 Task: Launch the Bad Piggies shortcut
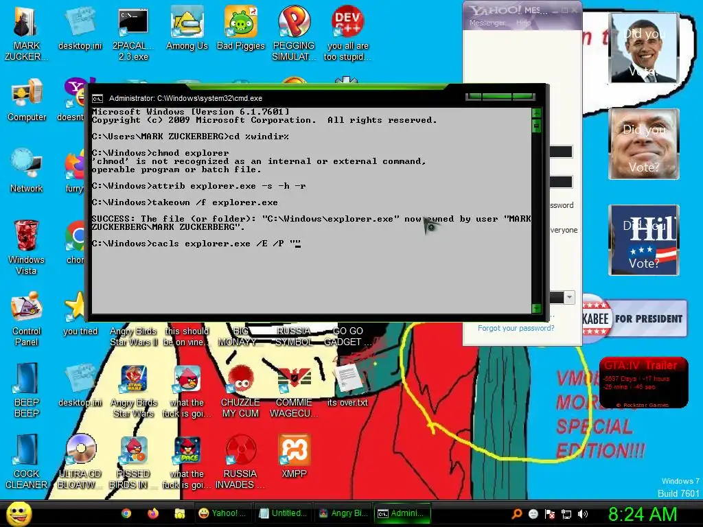pyautogui.click(x=241, y=28)
